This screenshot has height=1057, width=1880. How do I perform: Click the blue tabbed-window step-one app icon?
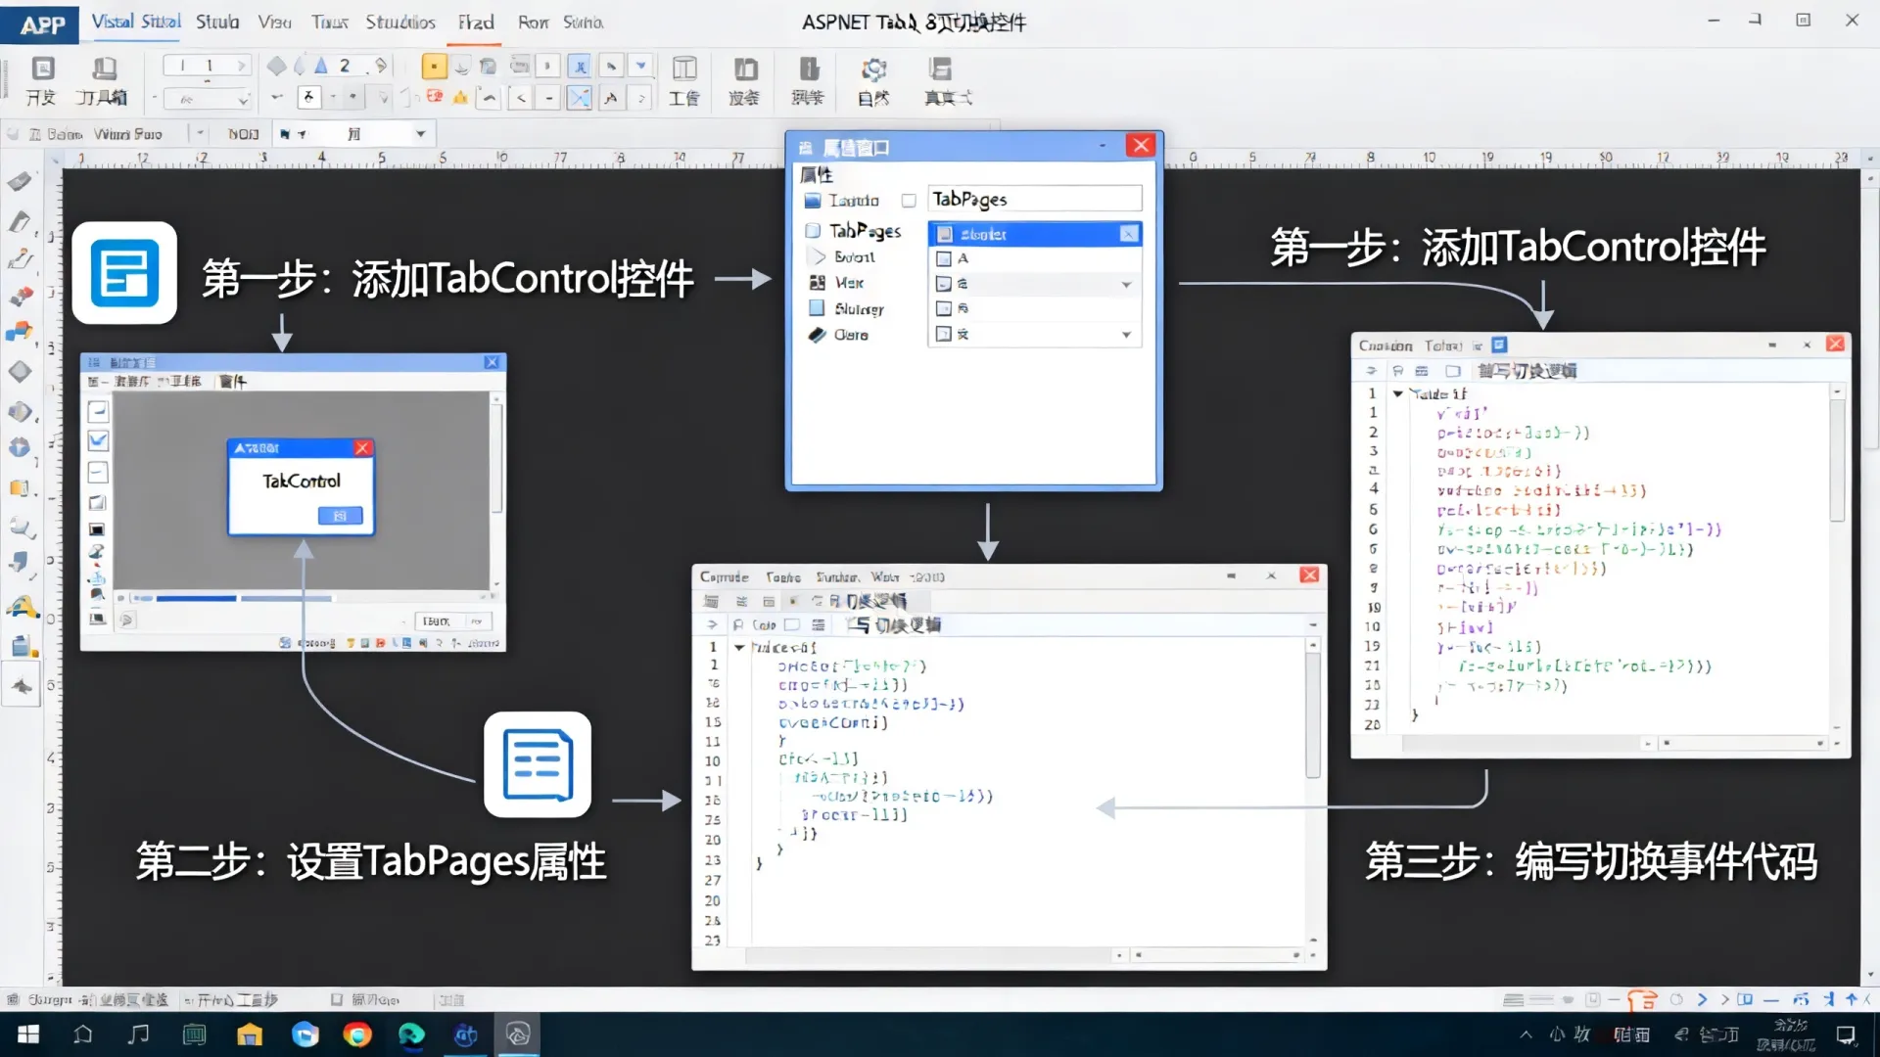click(124, 273)
